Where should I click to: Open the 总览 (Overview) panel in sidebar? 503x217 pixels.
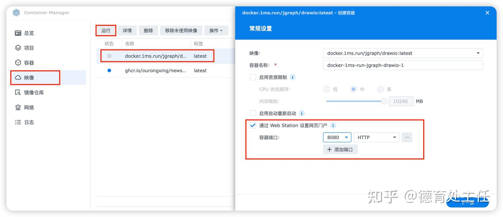point(28,33)
